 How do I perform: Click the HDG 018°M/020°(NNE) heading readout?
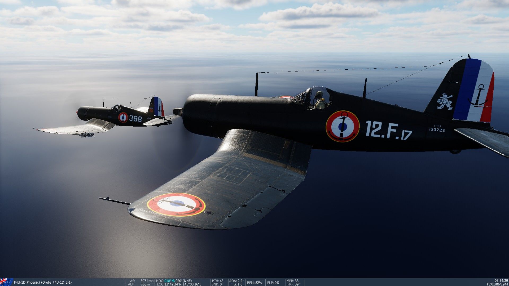tap(174, 281)
